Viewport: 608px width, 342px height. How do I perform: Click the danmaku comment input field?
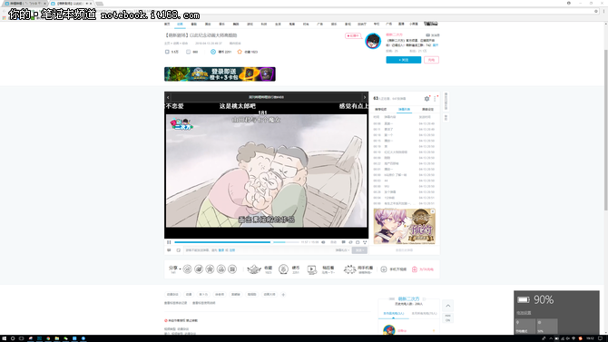click(258, 250)
